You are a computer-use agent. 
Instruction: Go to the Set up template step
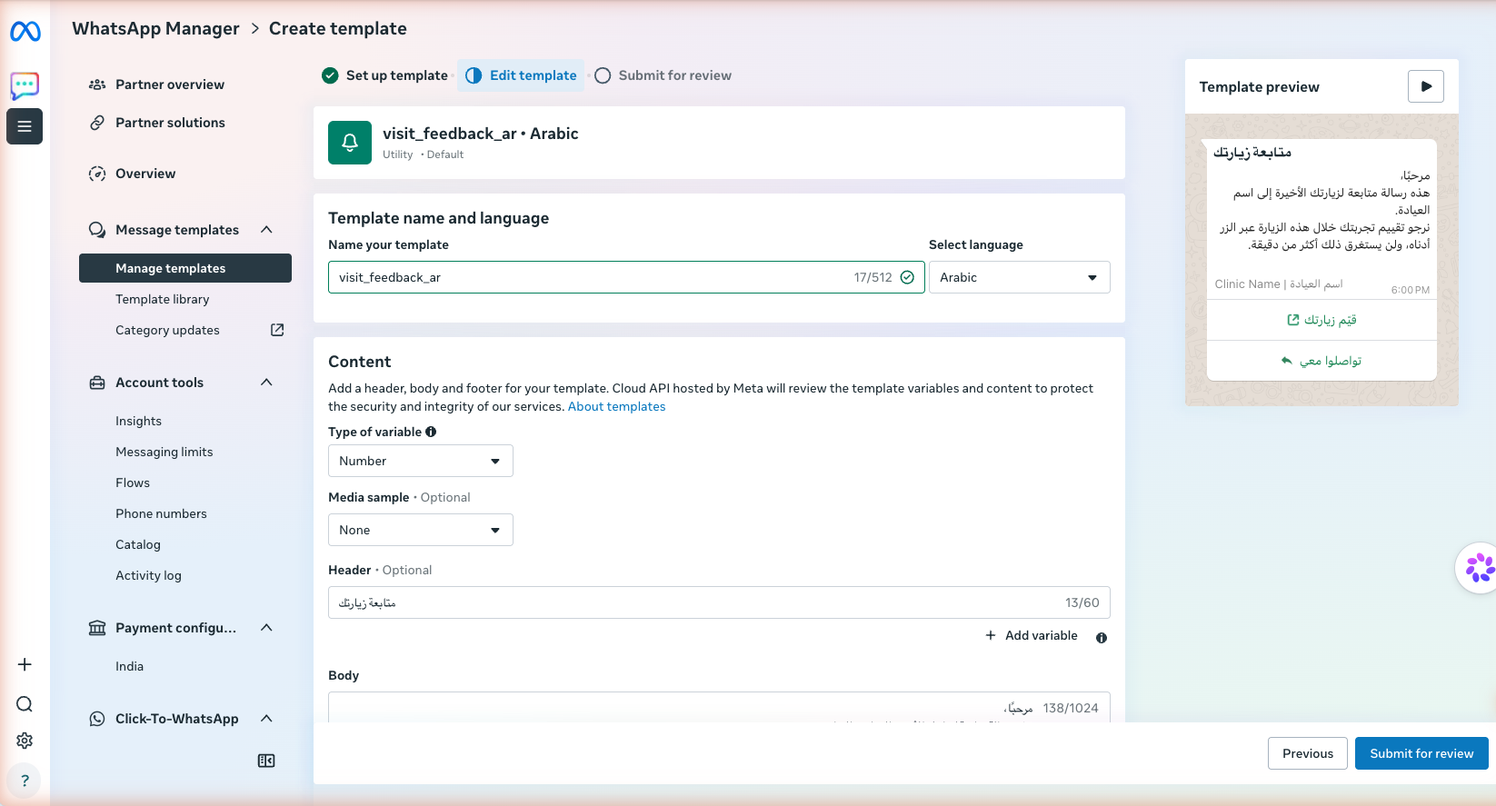[x=385, y=75]
